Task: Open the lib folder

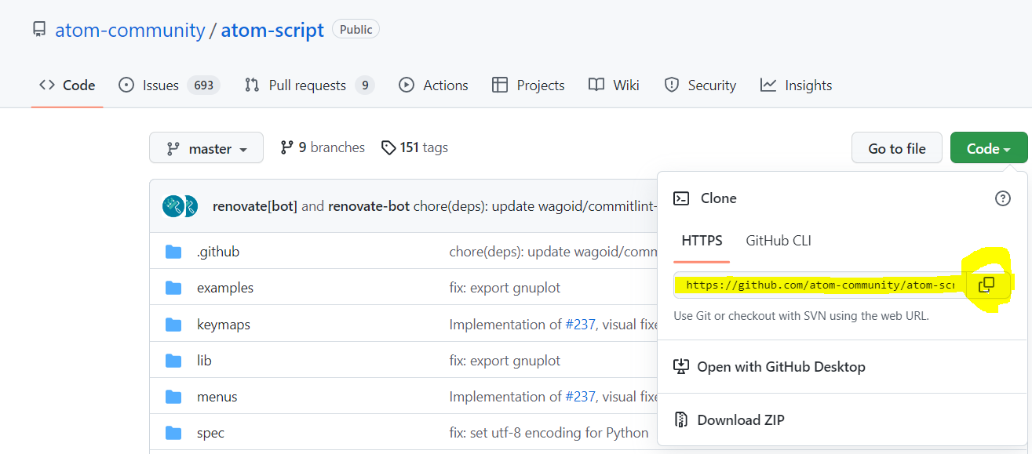Action: (x=204, y=361)
